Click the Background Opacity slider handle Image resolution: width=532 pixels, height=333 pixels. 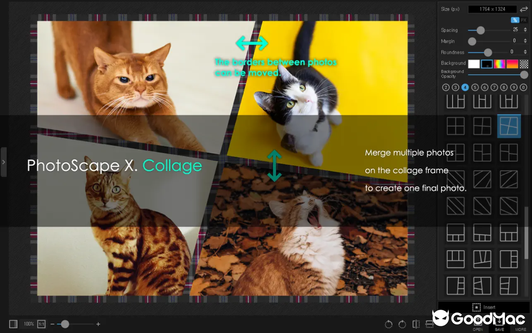tap(524, 75)
